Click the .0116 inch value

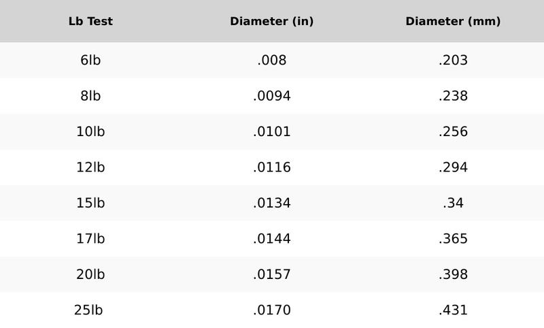point(272,167)
